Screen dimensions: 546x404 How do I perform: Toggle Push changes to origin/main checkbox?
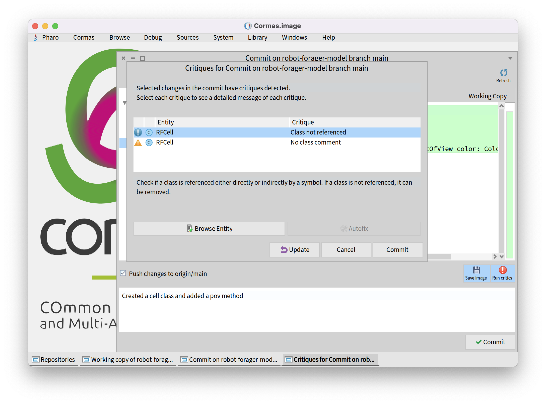[123, 273]
